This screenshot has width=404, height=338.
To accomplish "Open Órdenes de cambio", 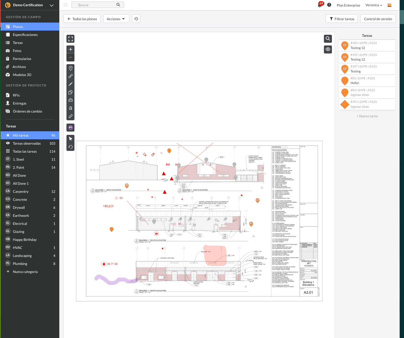I will [x=30, y=111].
